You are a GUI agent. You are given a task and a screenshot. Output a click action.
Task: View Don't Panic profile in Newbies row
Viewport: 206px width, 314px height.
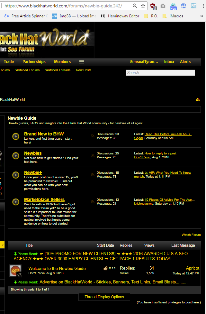pyautogui.click(x=142, y=157)
